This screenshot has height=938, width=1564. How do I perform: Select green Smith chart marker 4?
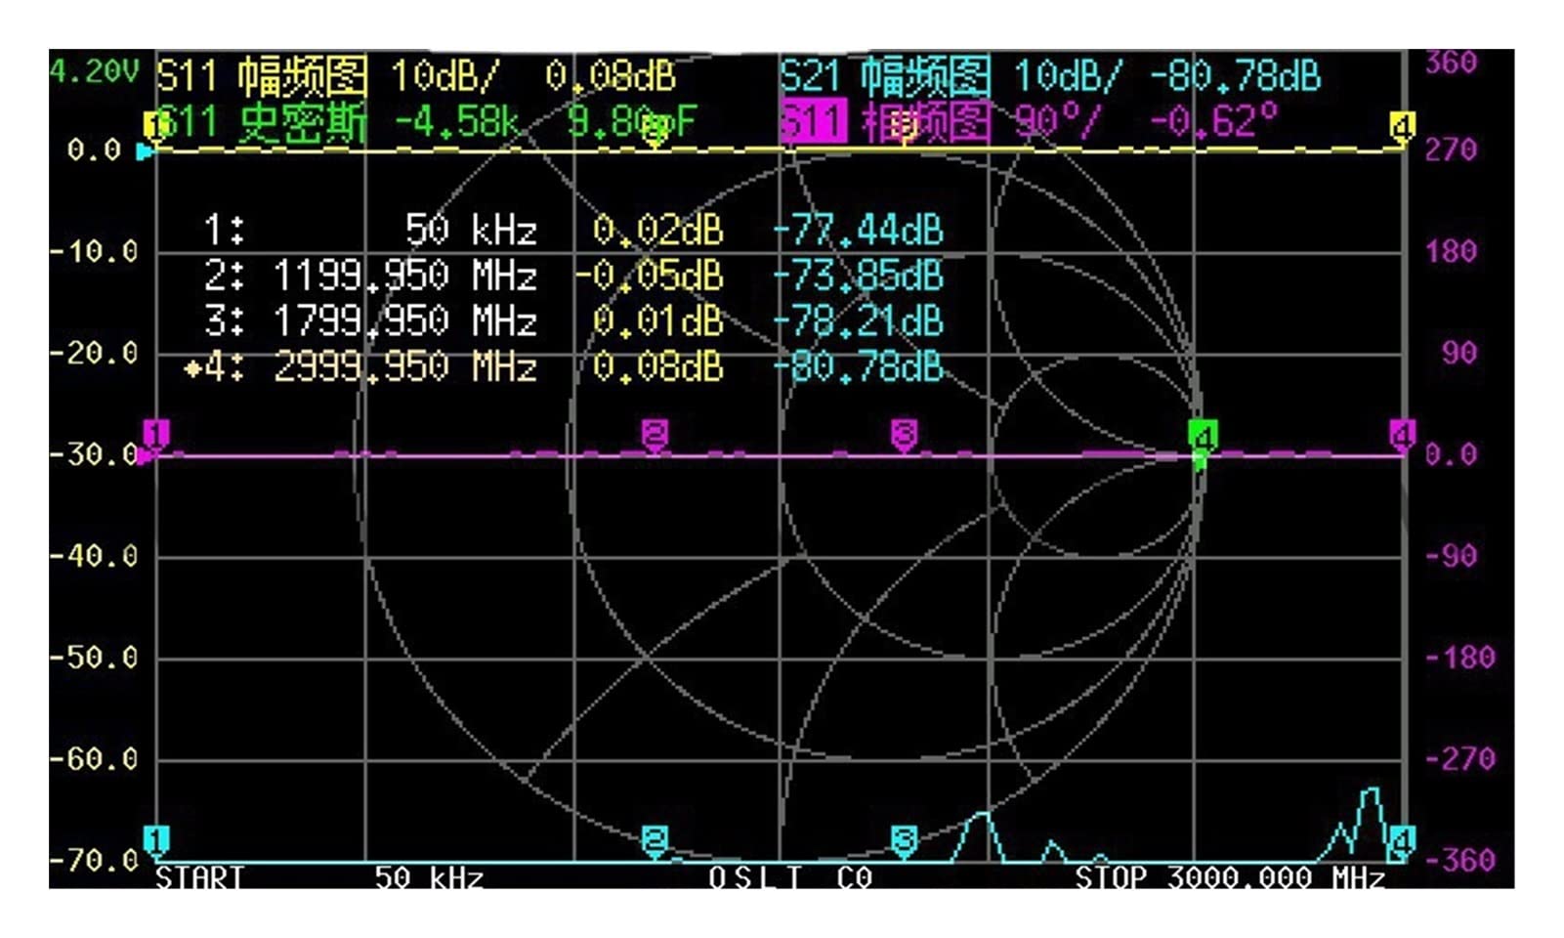pos(1203,437)
